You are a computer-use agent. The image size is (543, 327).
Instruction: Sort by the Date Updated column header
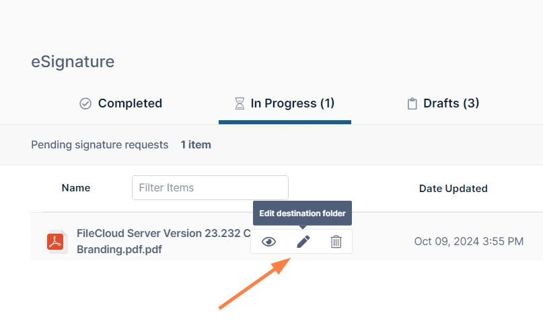click(x=453, y=189)
